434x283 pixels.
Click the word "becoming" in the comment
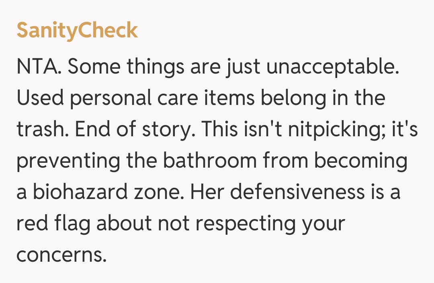[360, 161]
